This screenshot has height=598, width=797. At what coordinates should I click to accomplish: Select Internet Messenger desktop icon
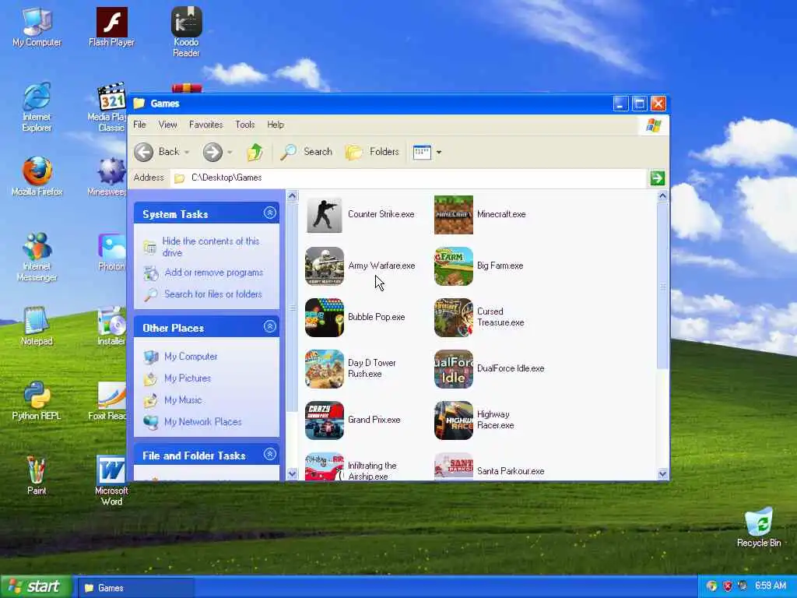37,257
